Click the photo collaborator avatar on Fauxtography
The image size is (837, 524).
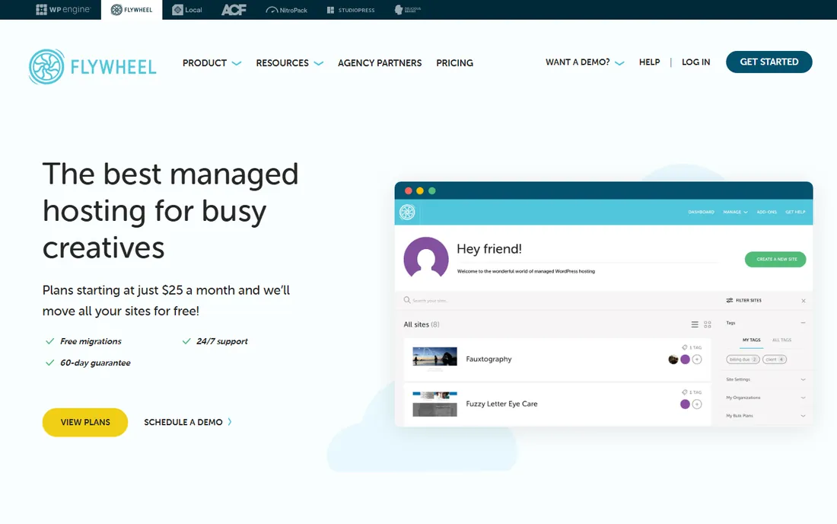(673, 359)
